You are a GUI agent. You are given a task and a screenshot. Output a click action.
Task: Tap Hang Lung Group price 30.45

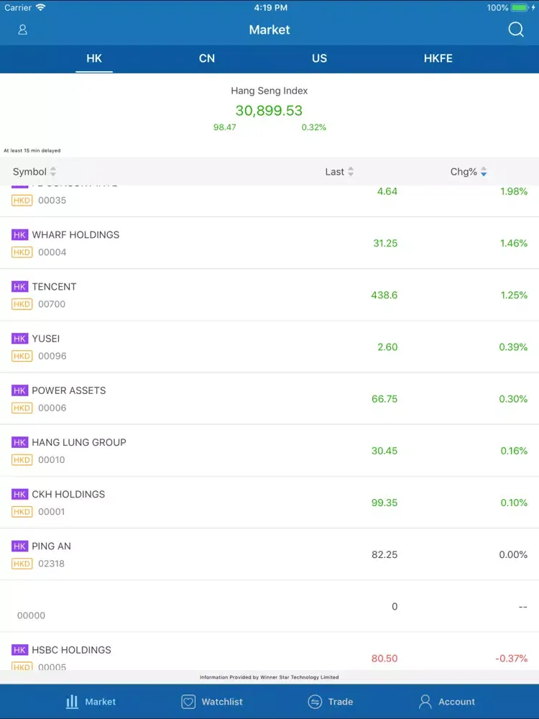pos(384,451)
